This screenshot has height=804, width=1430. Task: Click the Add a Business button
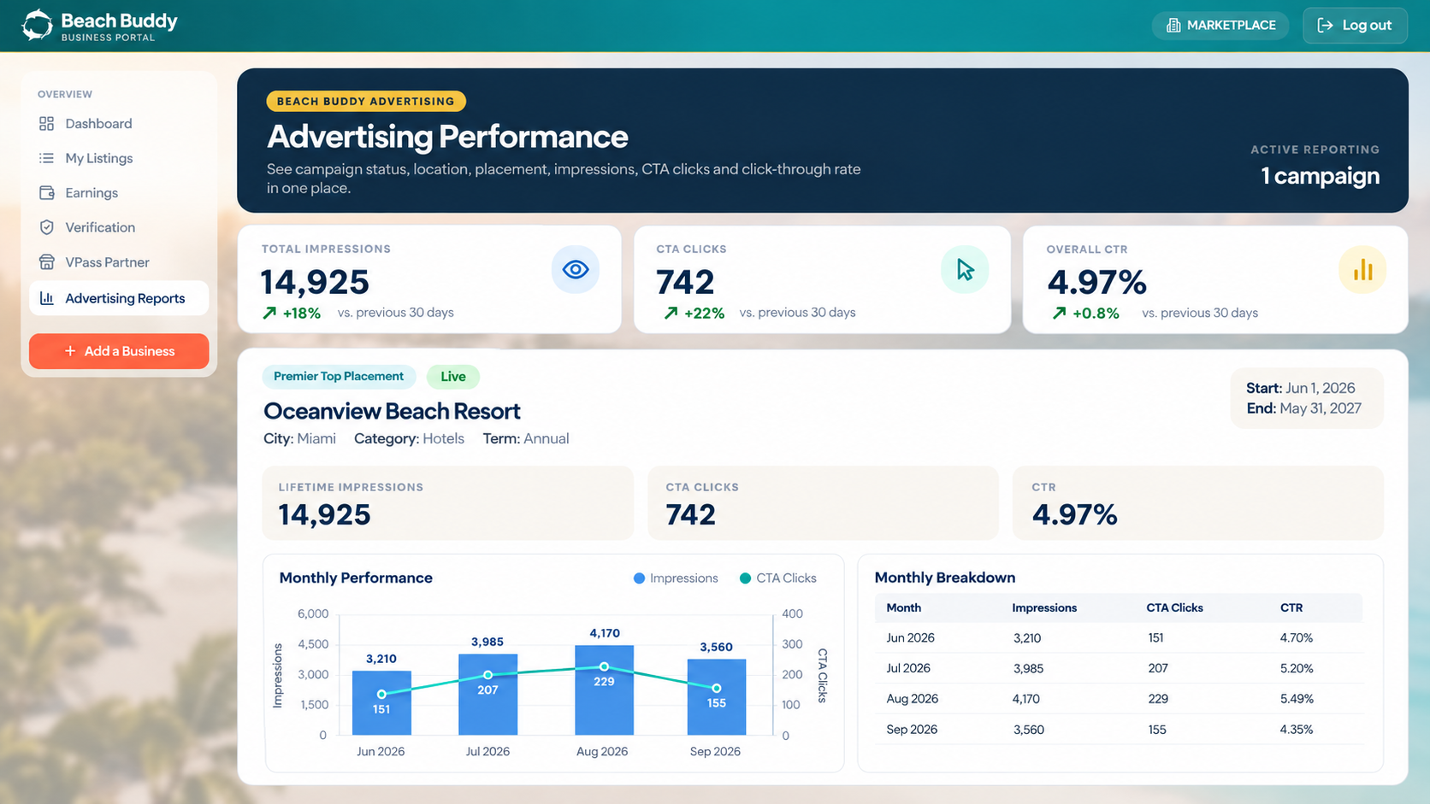pyautogui.click(x=119, y=351)
